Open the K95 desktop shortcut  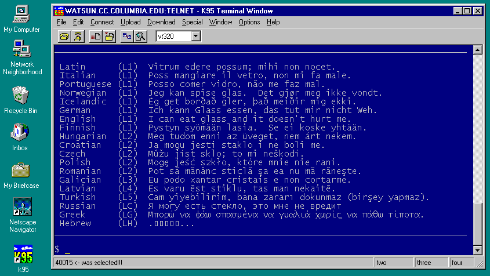23,254
